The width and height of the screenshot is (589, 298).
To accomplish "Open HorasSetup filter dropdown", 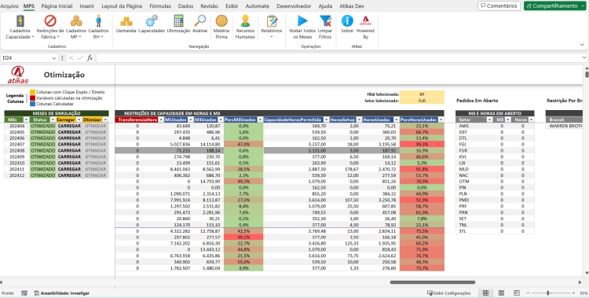I will pyautogui.click(x=358, y=120).
